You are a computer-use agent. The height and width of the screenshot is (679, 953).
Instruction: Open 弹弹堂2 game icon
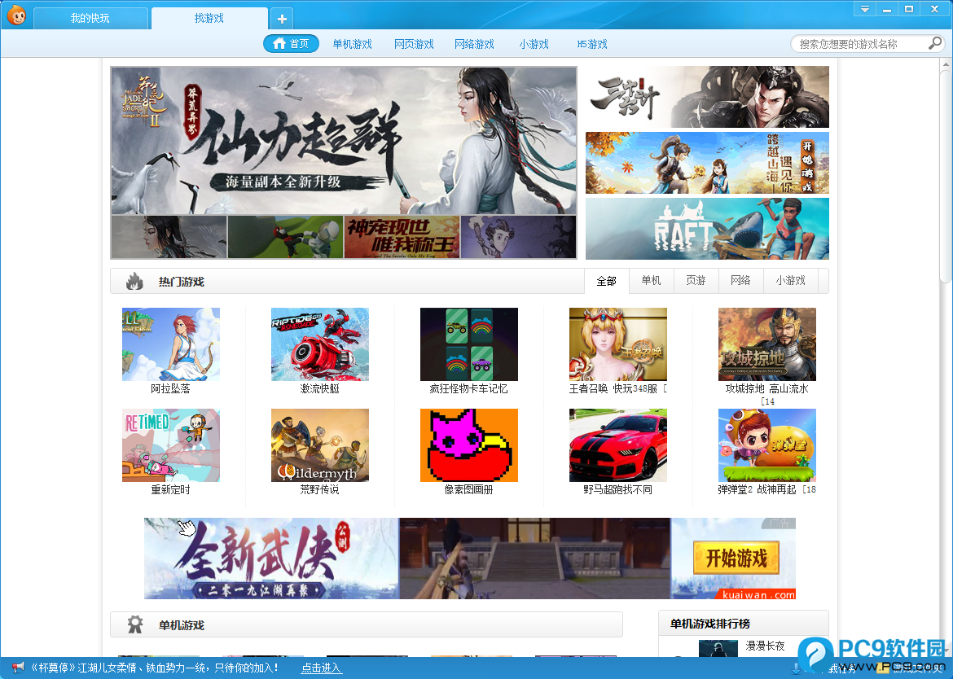tap(767, 445)
